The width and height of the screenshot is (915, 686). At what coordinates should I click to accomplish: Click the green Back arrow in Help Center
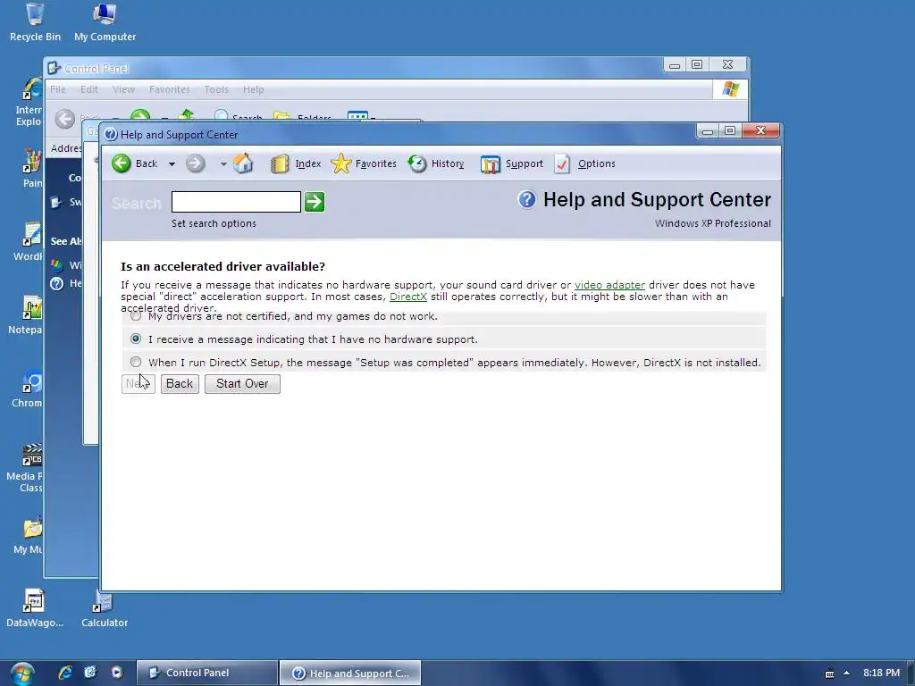click(x=121, y=163)
